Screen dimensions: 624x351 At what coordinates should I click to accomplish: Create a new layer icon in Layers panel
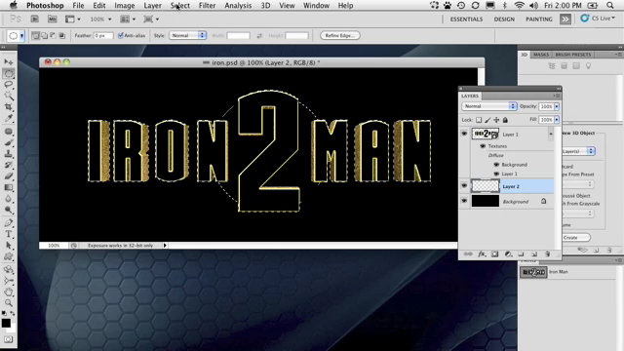pyautogui.click(x=534, y=253)
